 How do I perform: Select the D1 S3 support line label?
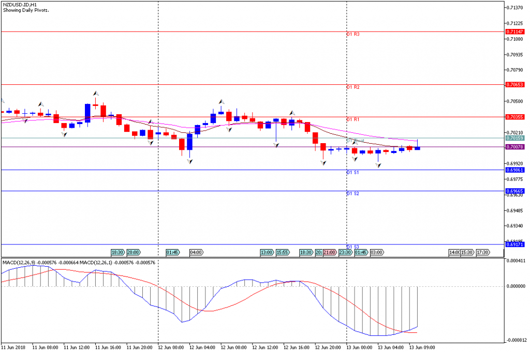tap(353, 247)
